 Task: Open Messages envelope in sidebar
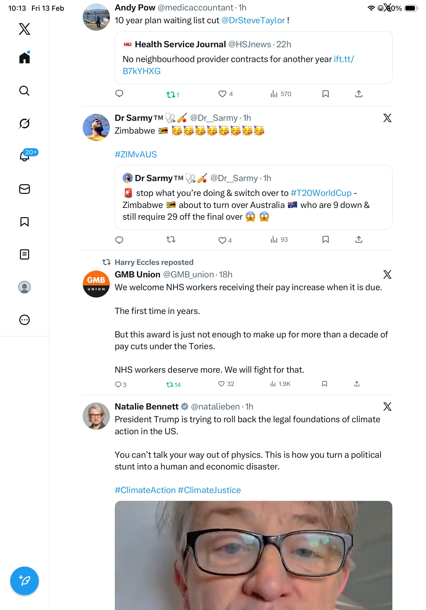tap(25, 189)
